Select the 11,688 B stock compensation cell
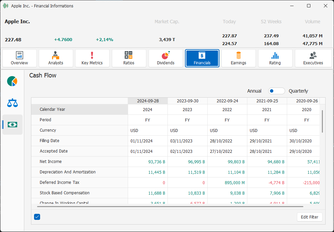 tap(148, 193)
